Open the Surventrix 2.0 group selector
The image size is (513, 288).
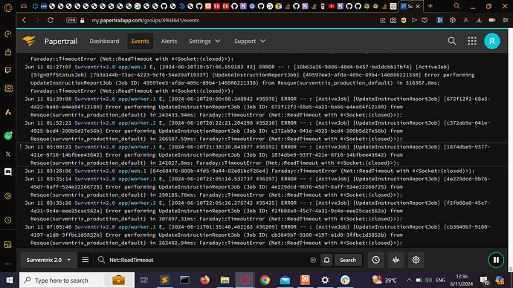(48, 260)
